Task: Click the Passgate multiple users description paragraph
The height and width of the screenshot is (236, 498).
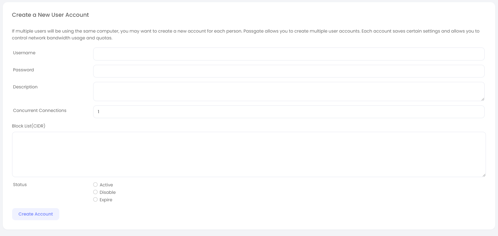Action: pyautogui.click(x=245, y=34)
